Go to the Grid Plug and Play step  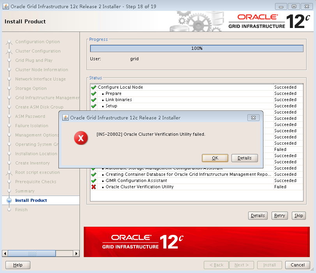(x=34, y=60)
